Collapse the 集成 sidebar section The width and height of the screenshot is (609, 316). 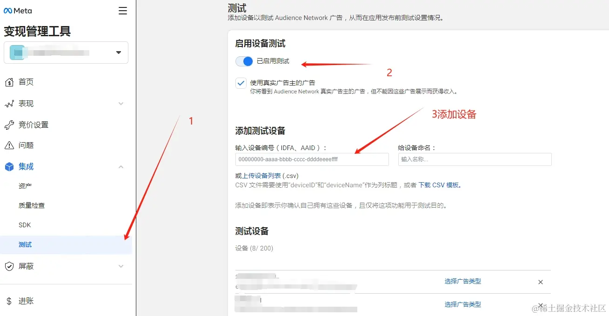[121, 166]
